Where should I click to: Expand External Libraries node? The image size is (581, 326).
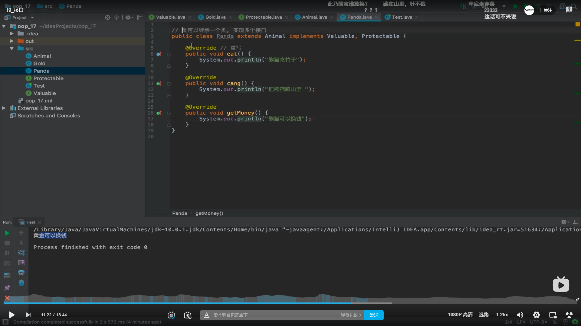pos(4,108)
